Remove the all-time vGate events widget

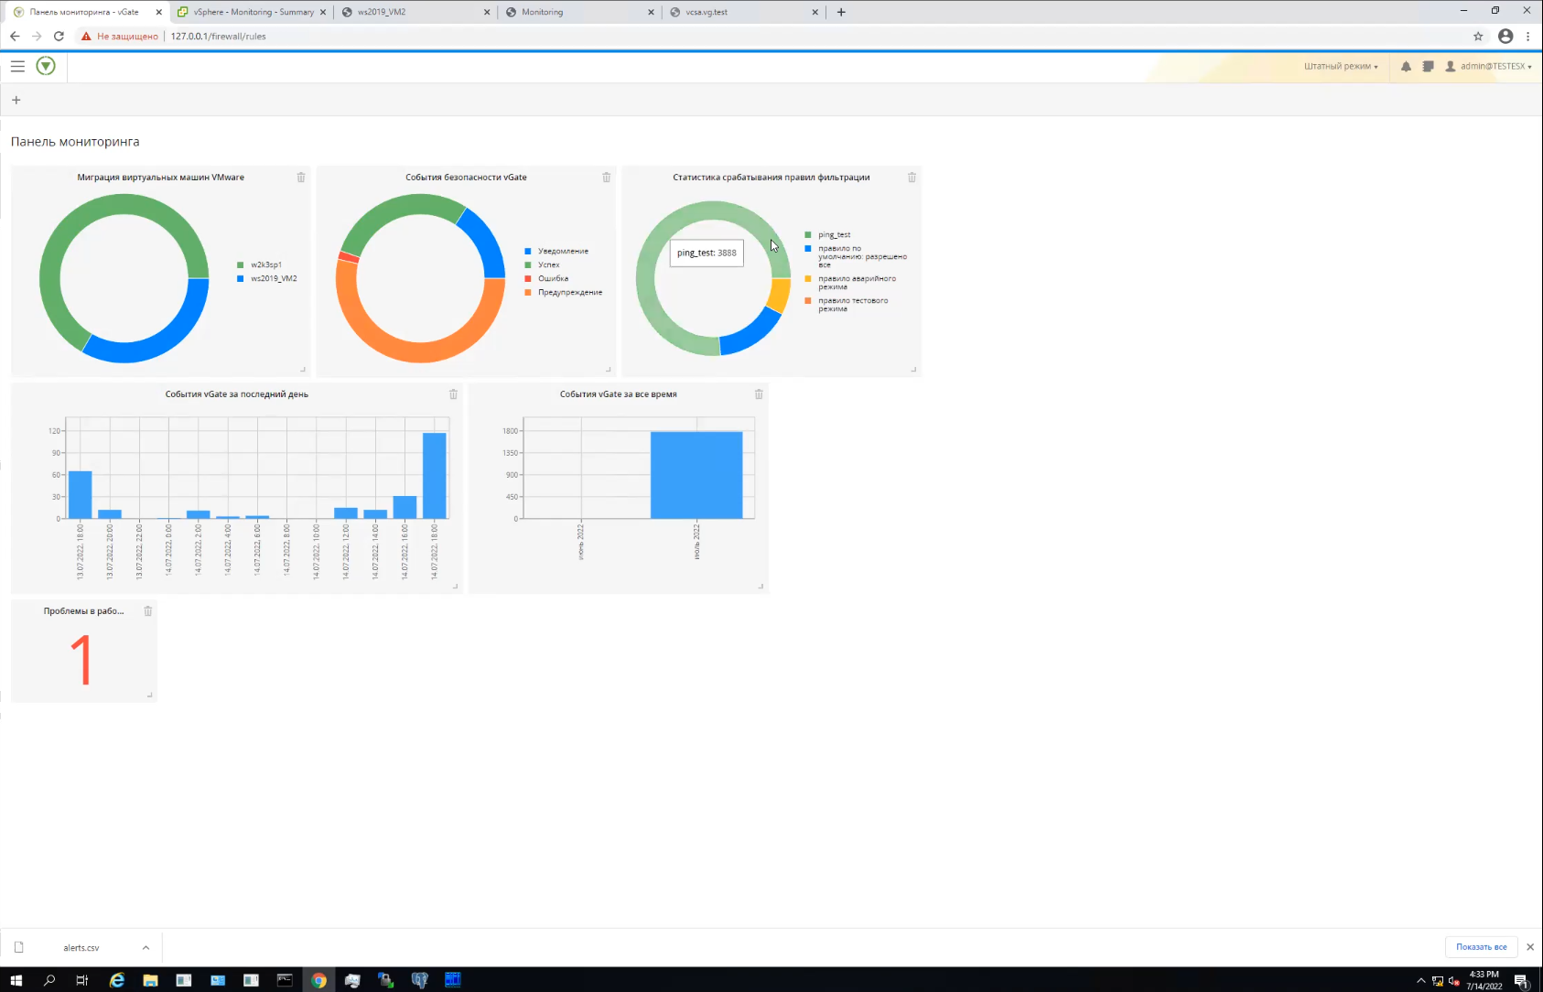tap(759, 394)
